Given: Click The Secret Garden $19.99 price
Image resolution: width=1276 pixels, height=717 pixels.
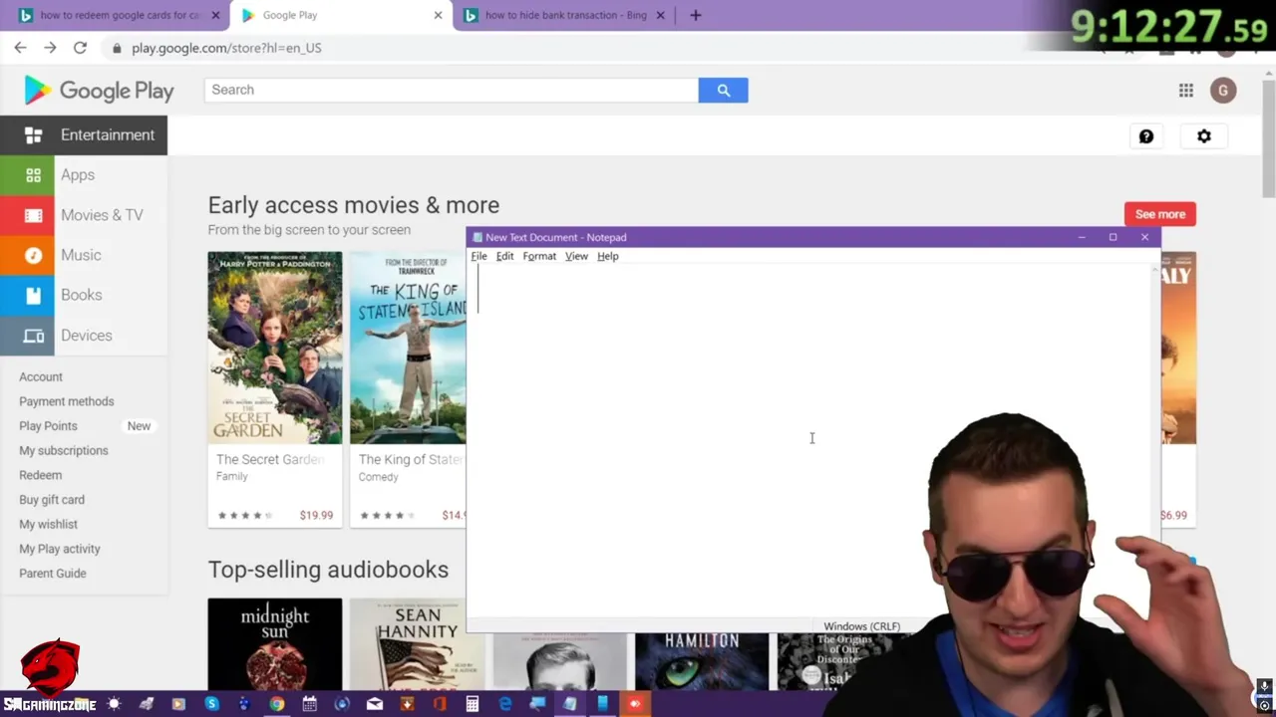Looking at the screenshot, I should click(x=316, y=515).
